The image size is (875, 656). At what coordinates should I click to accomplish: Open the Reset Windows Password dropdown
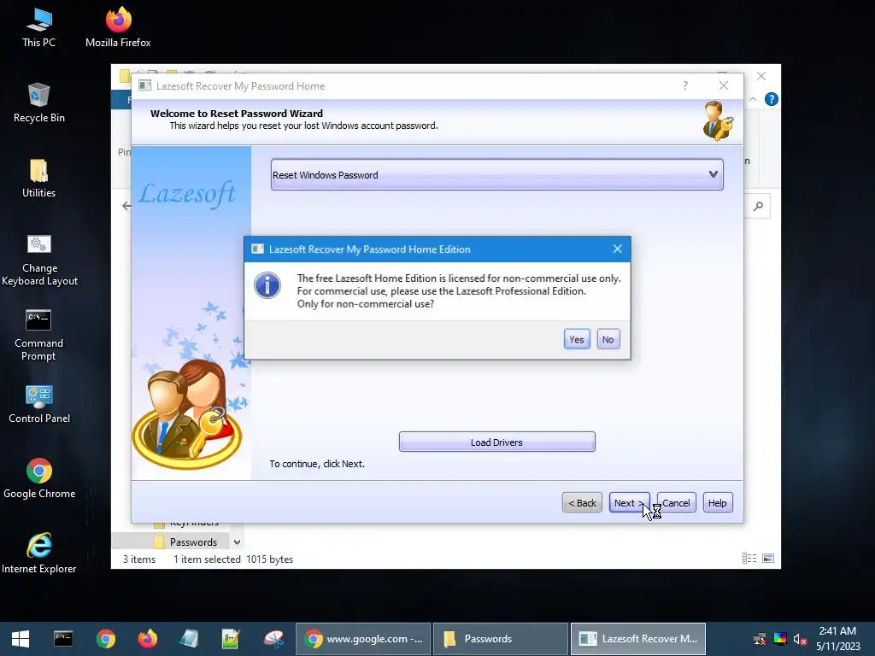(x=496, y=174)
